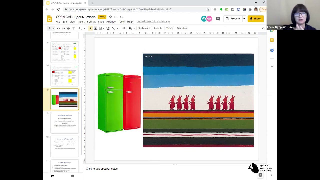Click the teal collaborator avatar
This screenshot has height=180, width=320.
[204, 19]
